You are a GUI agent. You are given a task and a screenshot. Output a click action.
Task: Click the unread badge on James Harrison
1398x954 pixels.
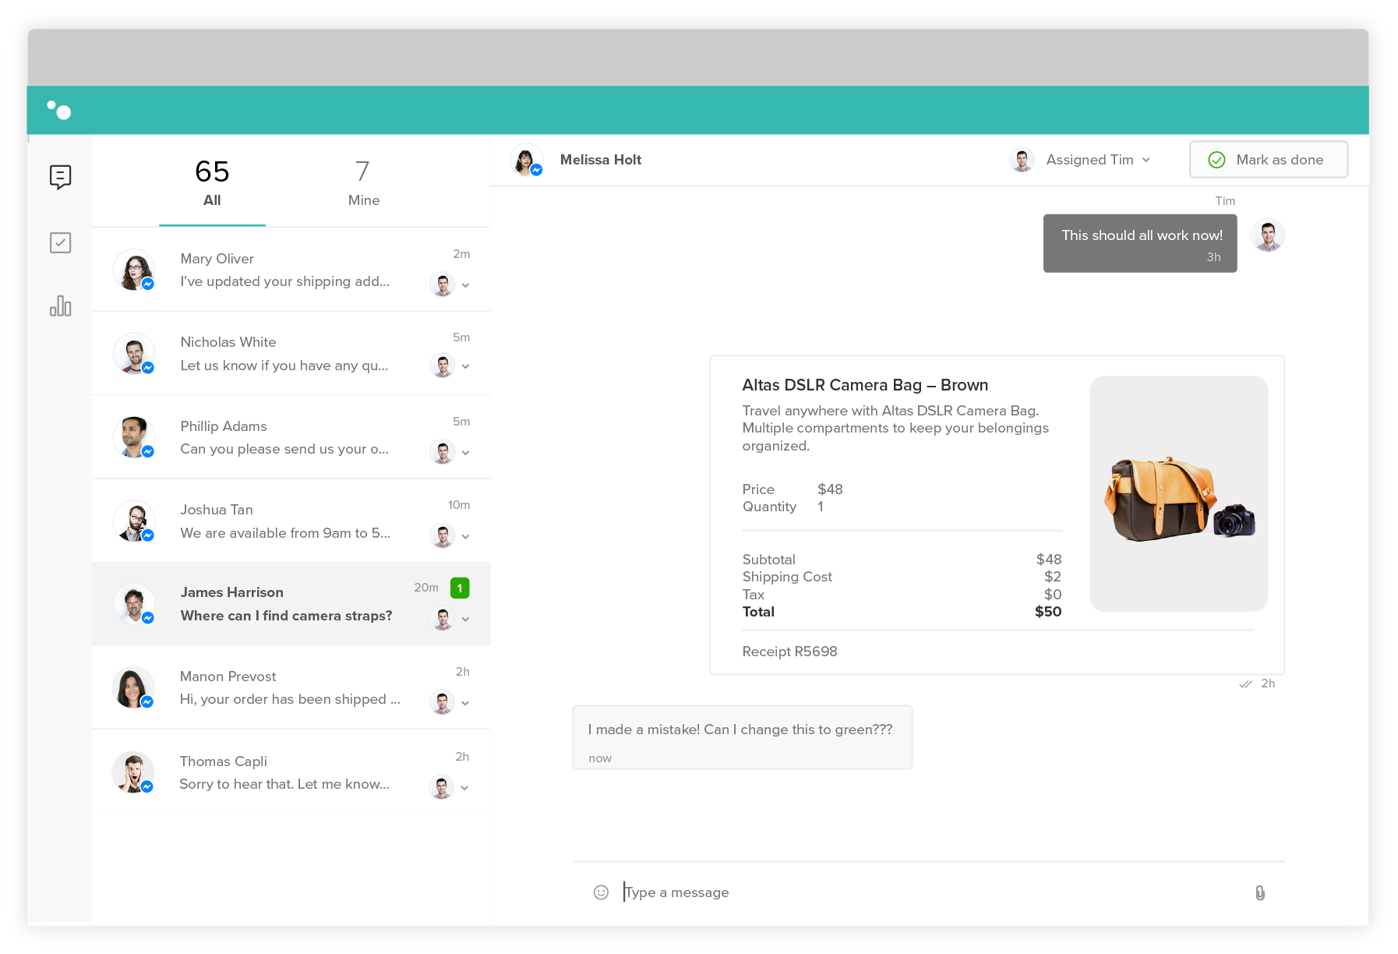point(460,588)
